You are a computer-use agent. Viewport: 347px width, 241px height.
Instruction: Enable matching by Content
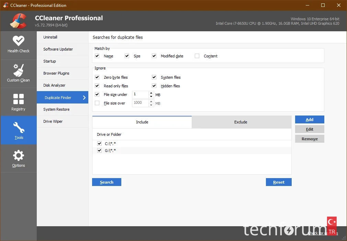[x=197, y=56]
